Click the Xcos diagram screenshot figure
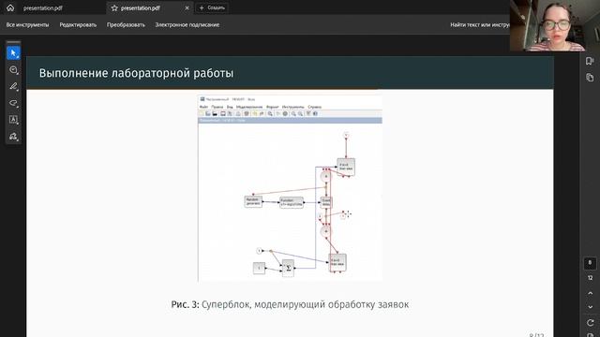 [x=290, y=188]
